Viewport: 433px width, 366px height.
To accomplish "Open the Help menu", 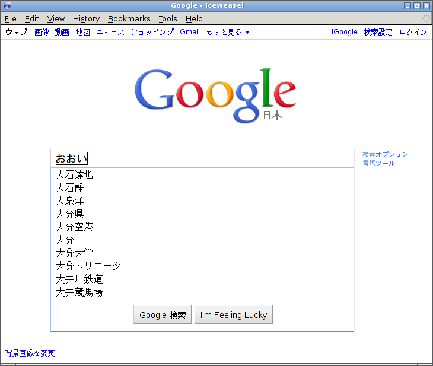I will coord(194,18).
